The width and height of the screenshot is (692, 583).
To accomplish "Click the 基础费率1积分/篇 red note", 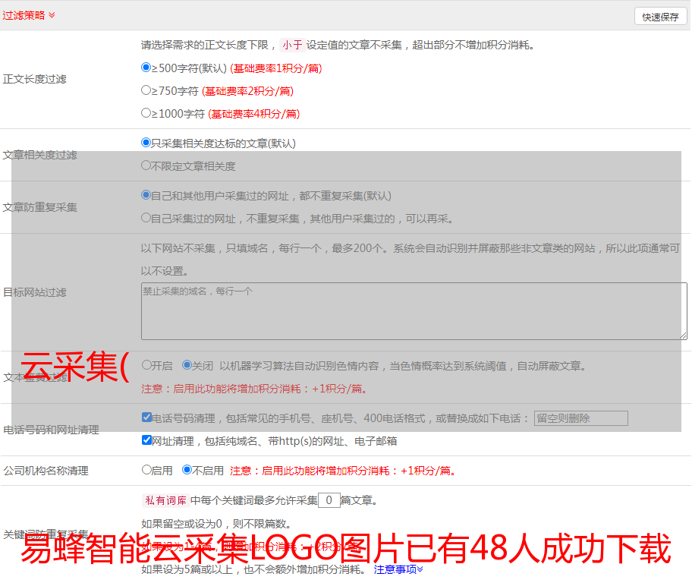I will coord(276,68).
